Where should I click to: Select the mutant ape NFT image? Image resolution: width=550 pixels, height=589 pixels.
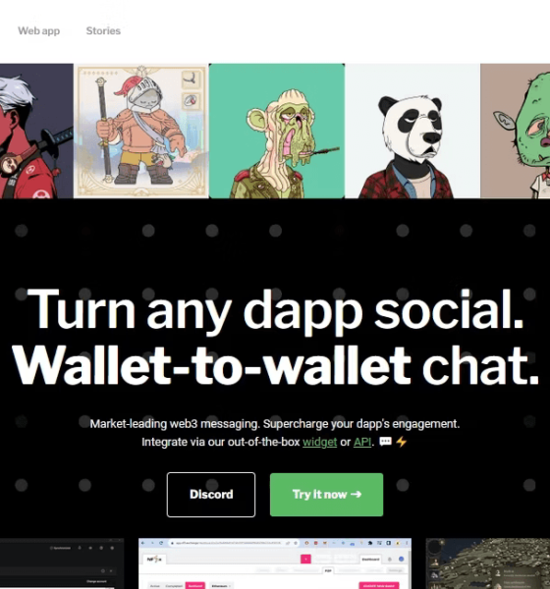coord(277,131)
